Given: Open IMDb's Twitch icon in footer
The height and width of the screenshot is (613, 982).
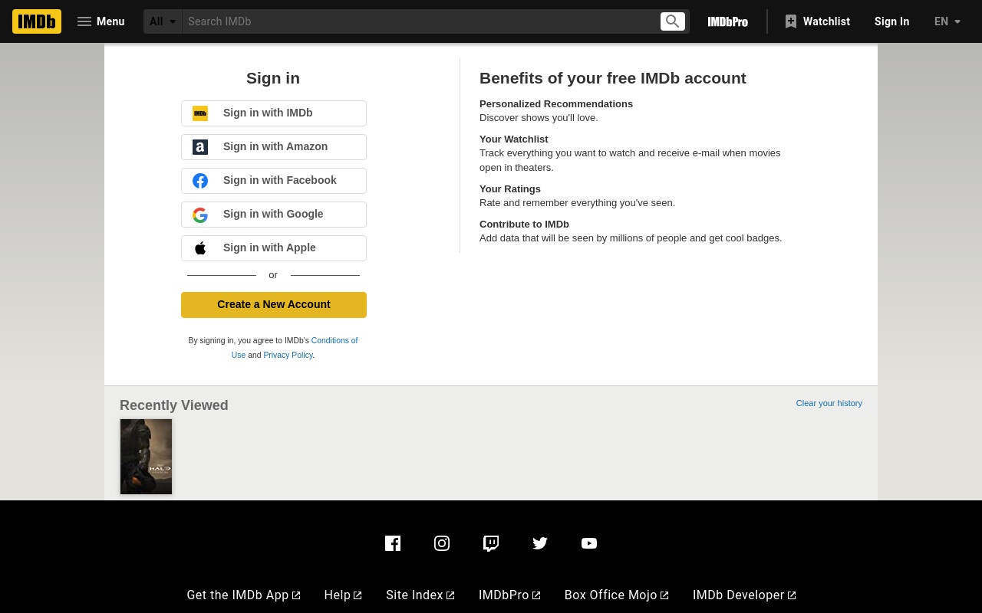Looking at the screenshot, I should (491, 543).
